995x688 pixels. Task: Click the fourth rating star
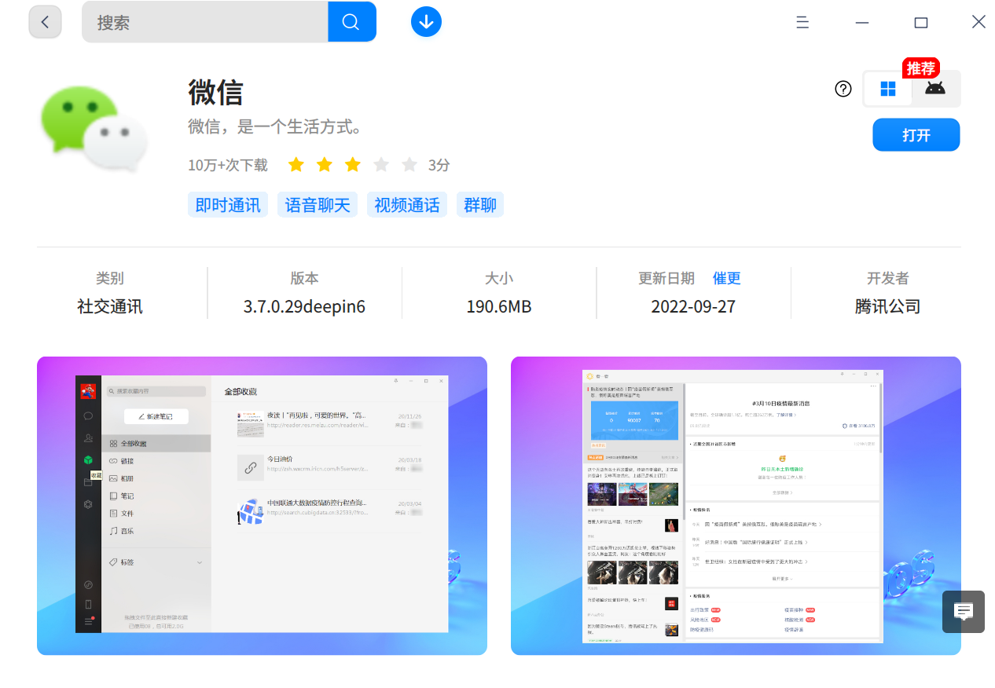coord(381,164)
